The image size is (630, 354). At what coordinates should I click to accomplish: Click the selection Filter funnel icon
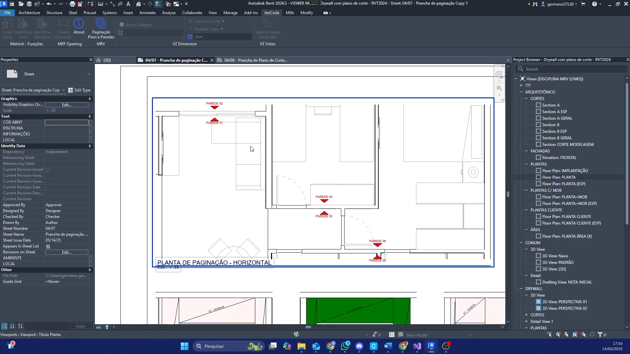(600, 335)
